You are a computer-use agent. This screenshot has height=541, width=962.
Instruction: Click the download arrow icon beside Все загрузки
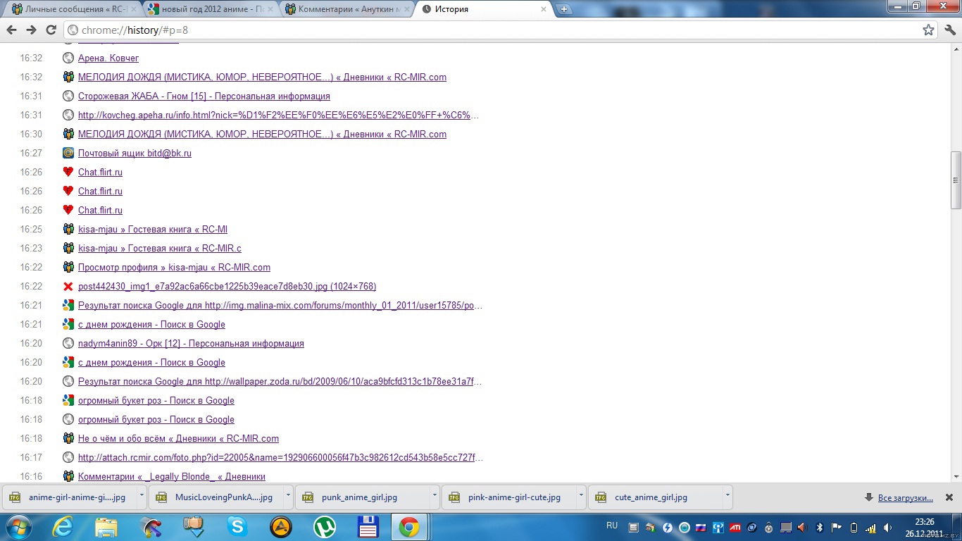pos(869,497)
